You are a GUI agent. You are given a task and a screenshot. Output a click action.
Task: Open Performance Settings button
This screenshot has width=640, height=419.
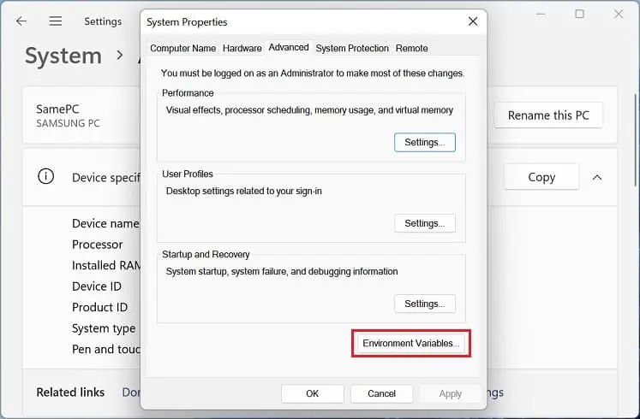pyautogui.click(x=424, y=142)
